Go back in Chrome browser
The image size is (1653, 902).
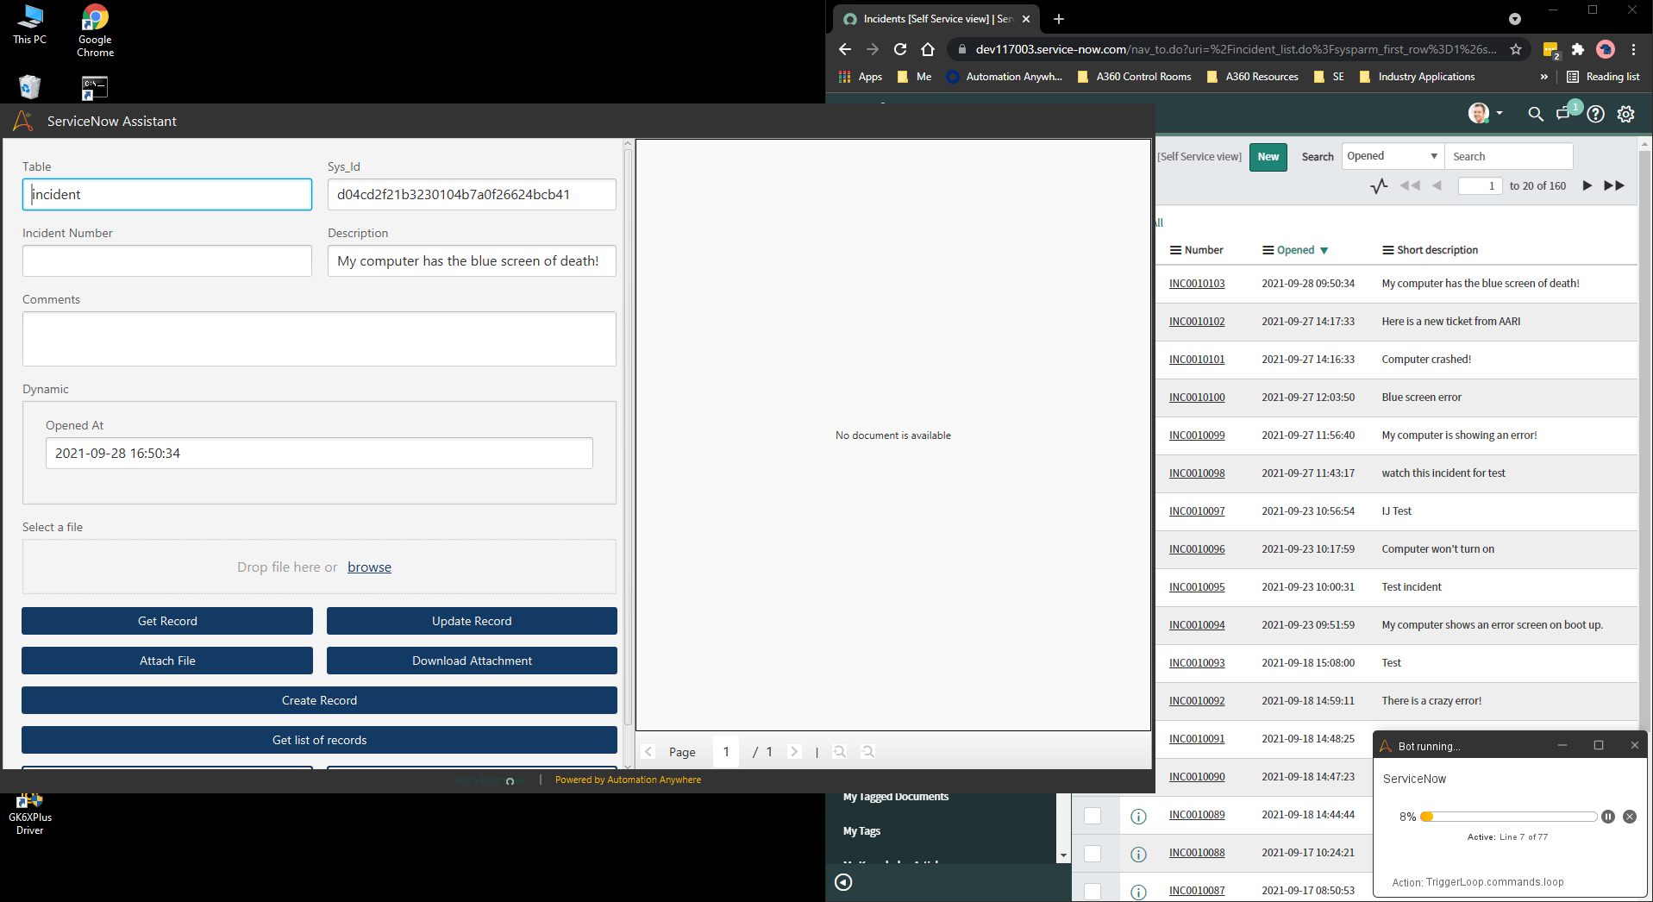[x=845, y=49]
